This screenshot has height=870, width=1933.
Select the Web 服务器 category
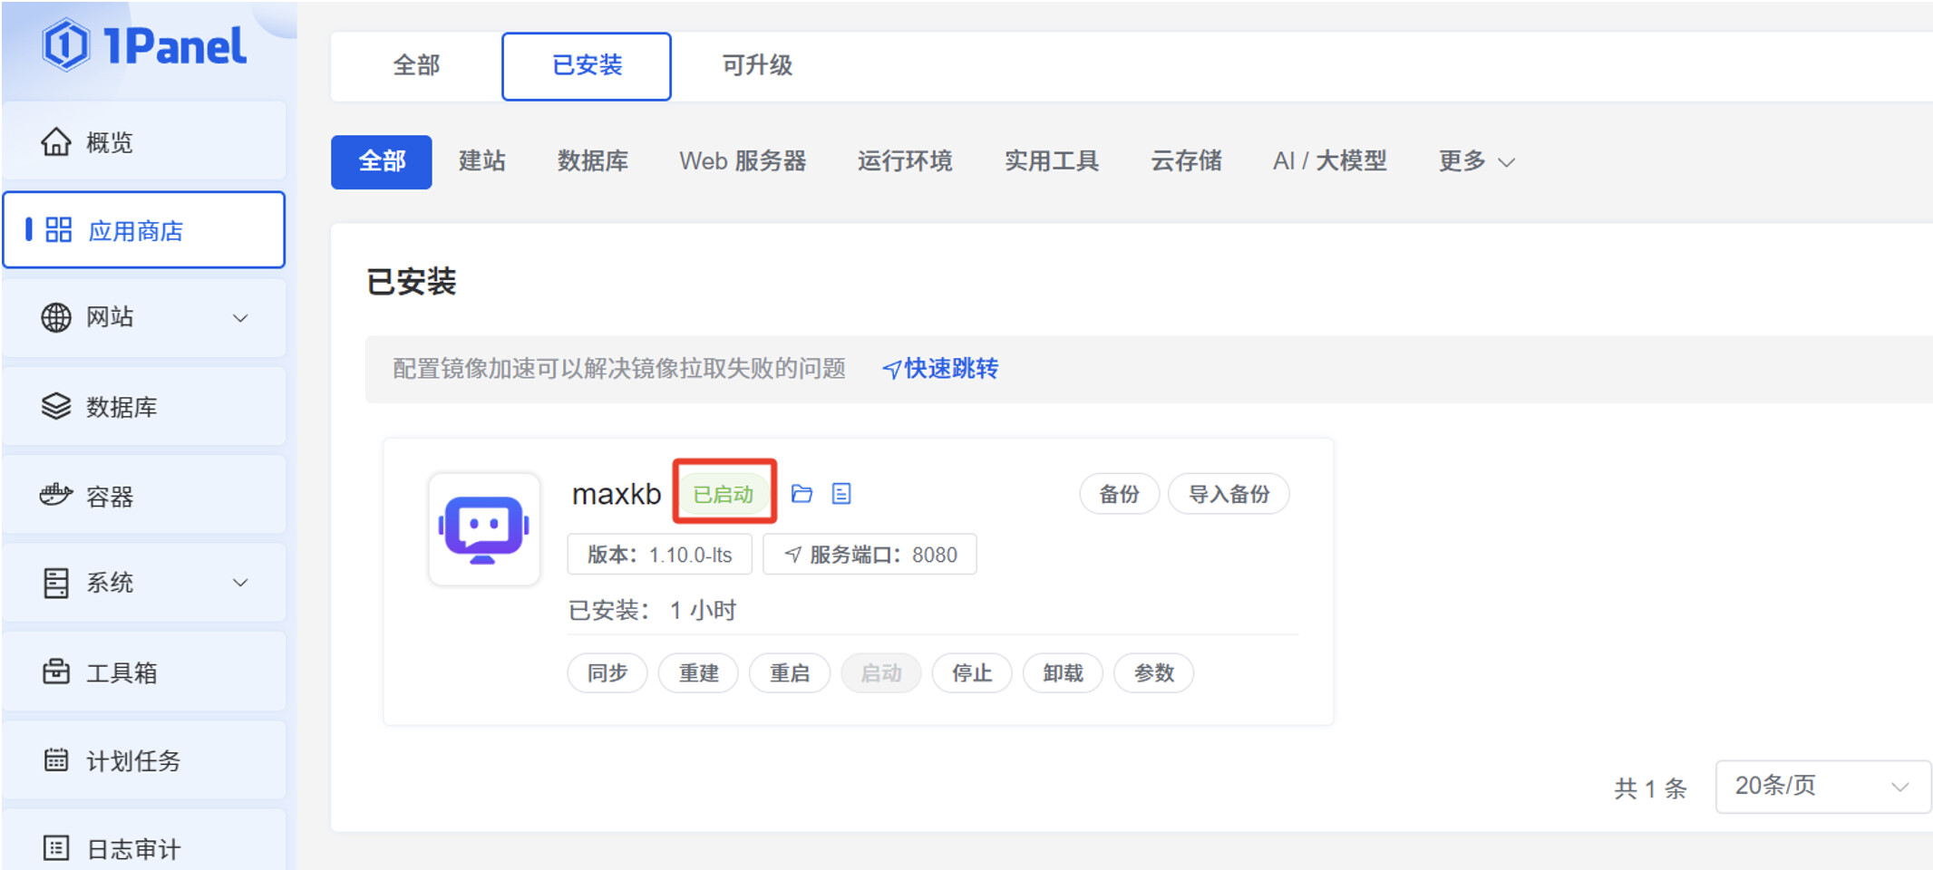(x=743, y=161)
